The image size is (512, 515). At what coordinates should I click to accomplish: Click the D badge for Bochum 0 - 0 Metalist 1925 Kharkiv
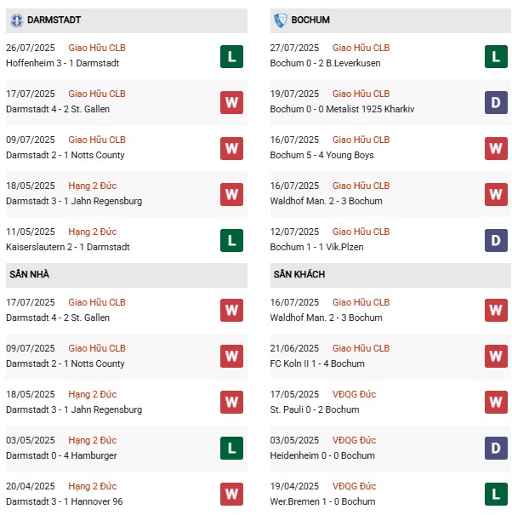coord(496,102)
